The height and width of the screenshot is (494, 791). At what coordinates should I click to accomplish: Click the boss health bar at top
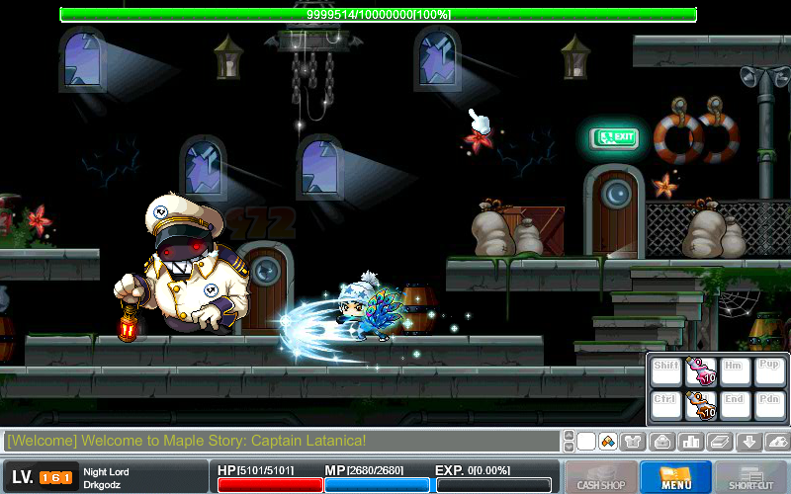[379, 15]
